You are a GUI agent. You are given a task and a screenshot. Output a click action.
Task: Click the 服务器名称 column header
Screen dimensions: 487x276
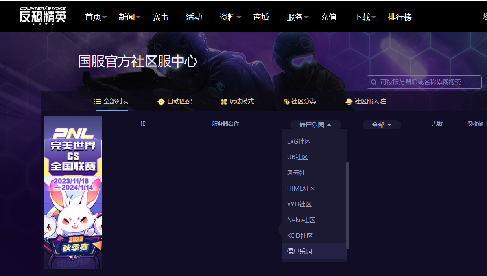click(x=225, y=124)
